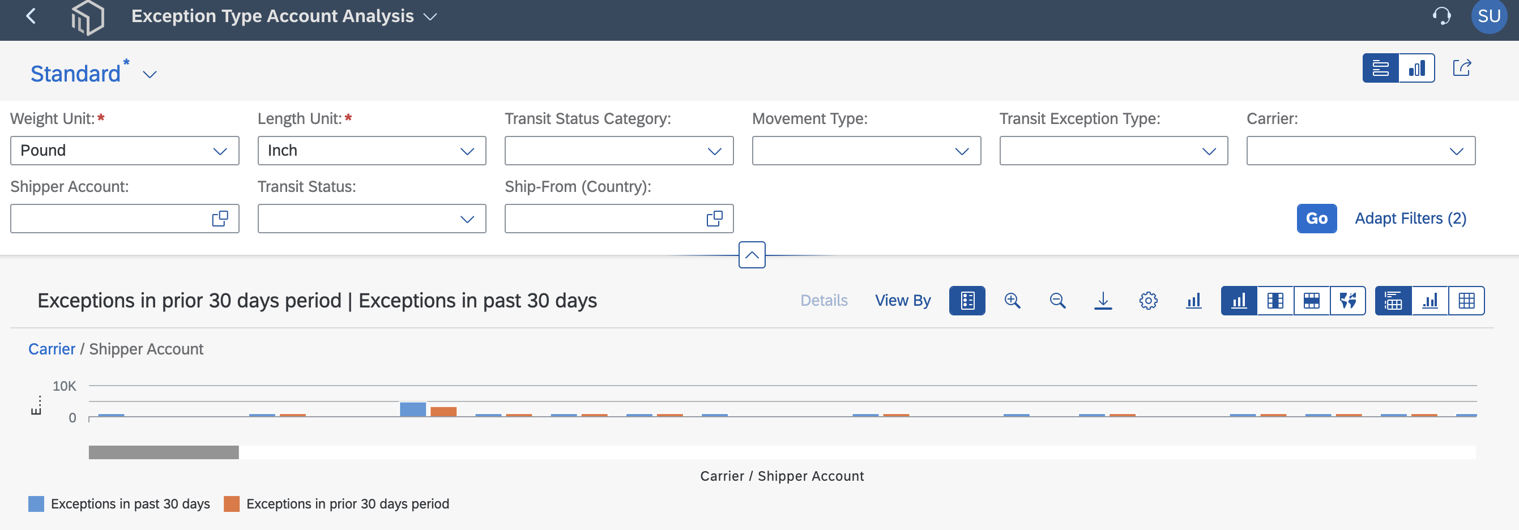The width and height of the screenshot is (1519, 530).
Task: Select row-highlighted table display mode
Action: (1312, 301)
